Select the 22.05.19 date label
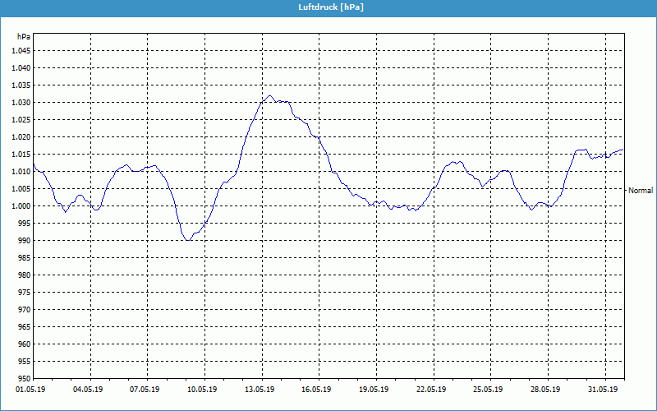This screenshot has width=657, height=411. click(430, 390)
